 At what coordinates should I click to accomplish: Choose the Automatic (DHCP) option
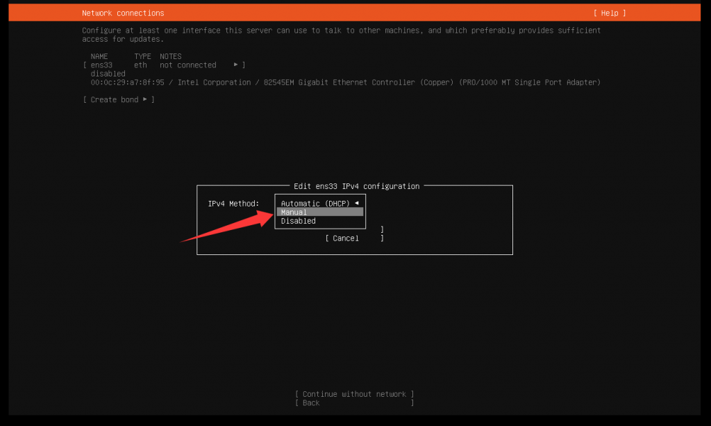(315, 204)
